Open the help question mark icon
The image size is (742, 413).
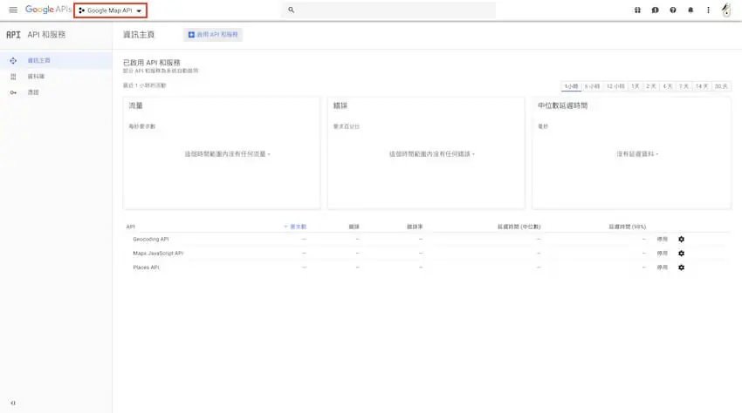coord(673,10)
